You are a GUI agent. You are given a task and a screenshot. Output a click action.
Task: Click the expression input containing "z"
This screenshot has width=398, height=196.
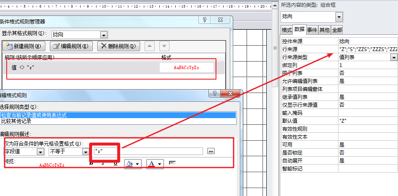(148, 151)
